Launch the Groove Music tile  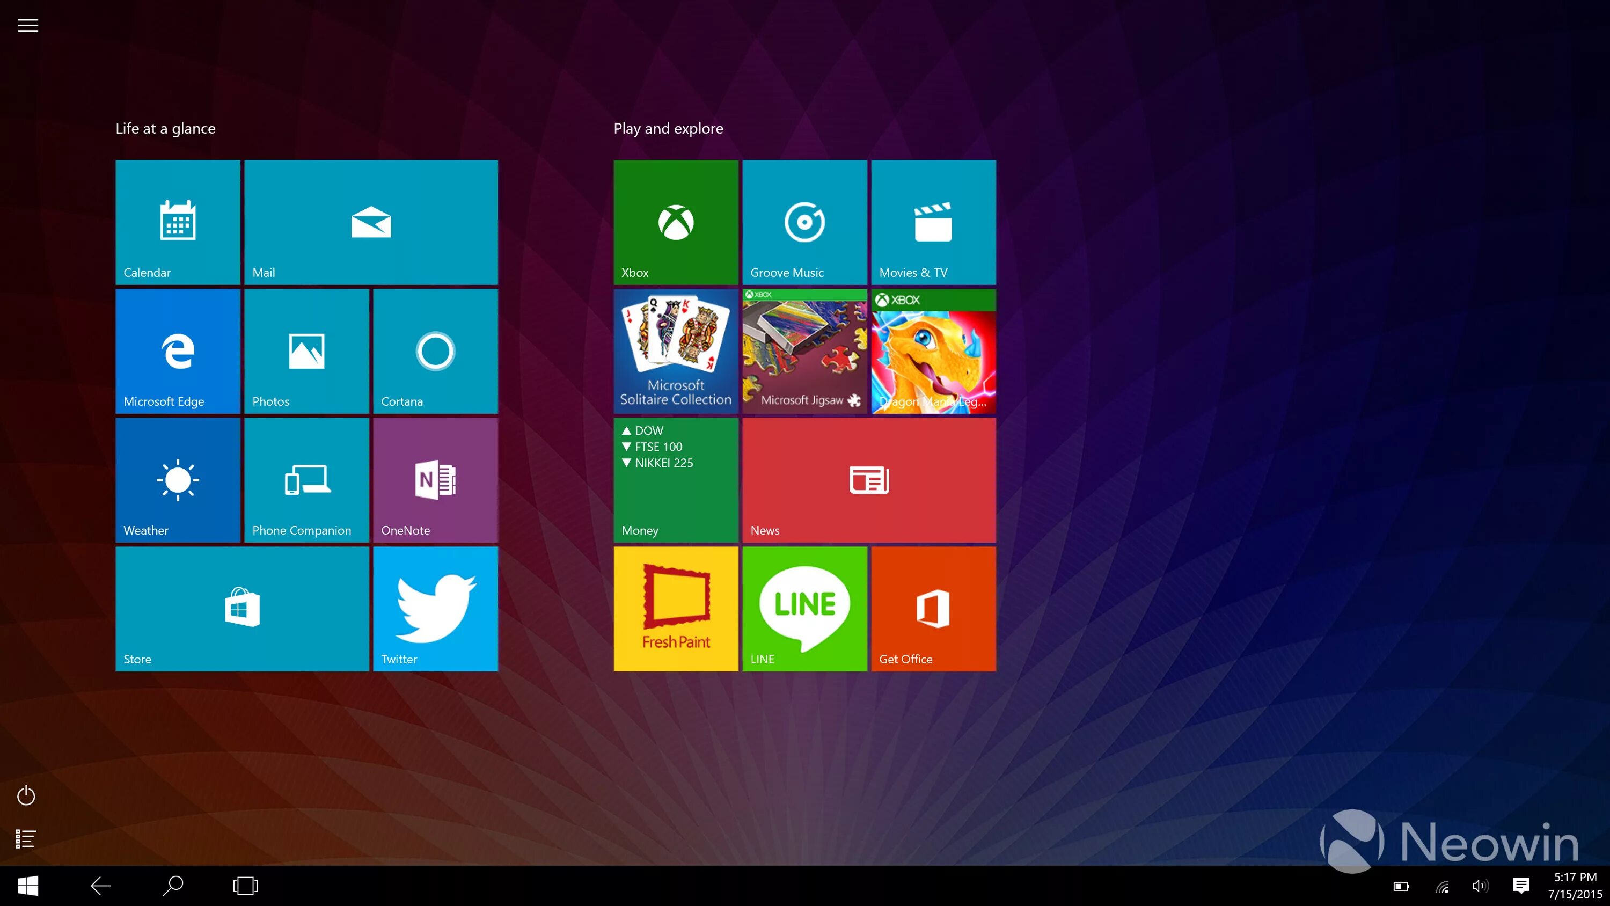804,222
